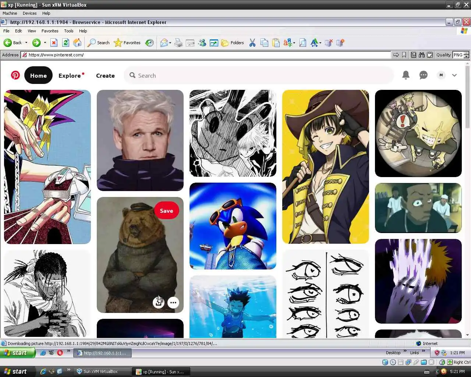Click the binoculars find icon

click(422, 55)
